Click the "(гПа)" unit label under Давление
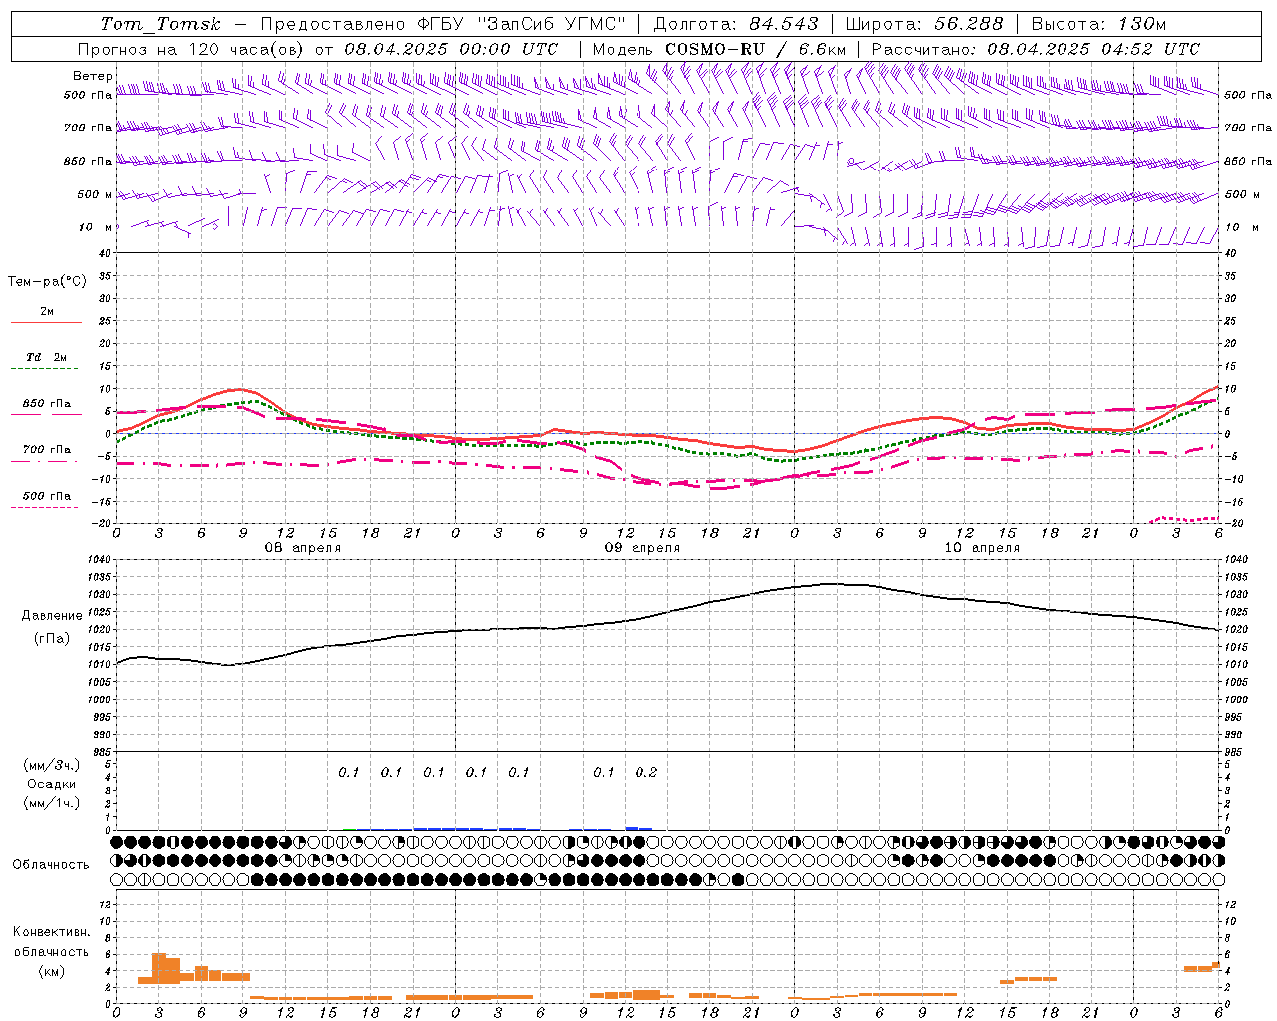 [51, 638]
